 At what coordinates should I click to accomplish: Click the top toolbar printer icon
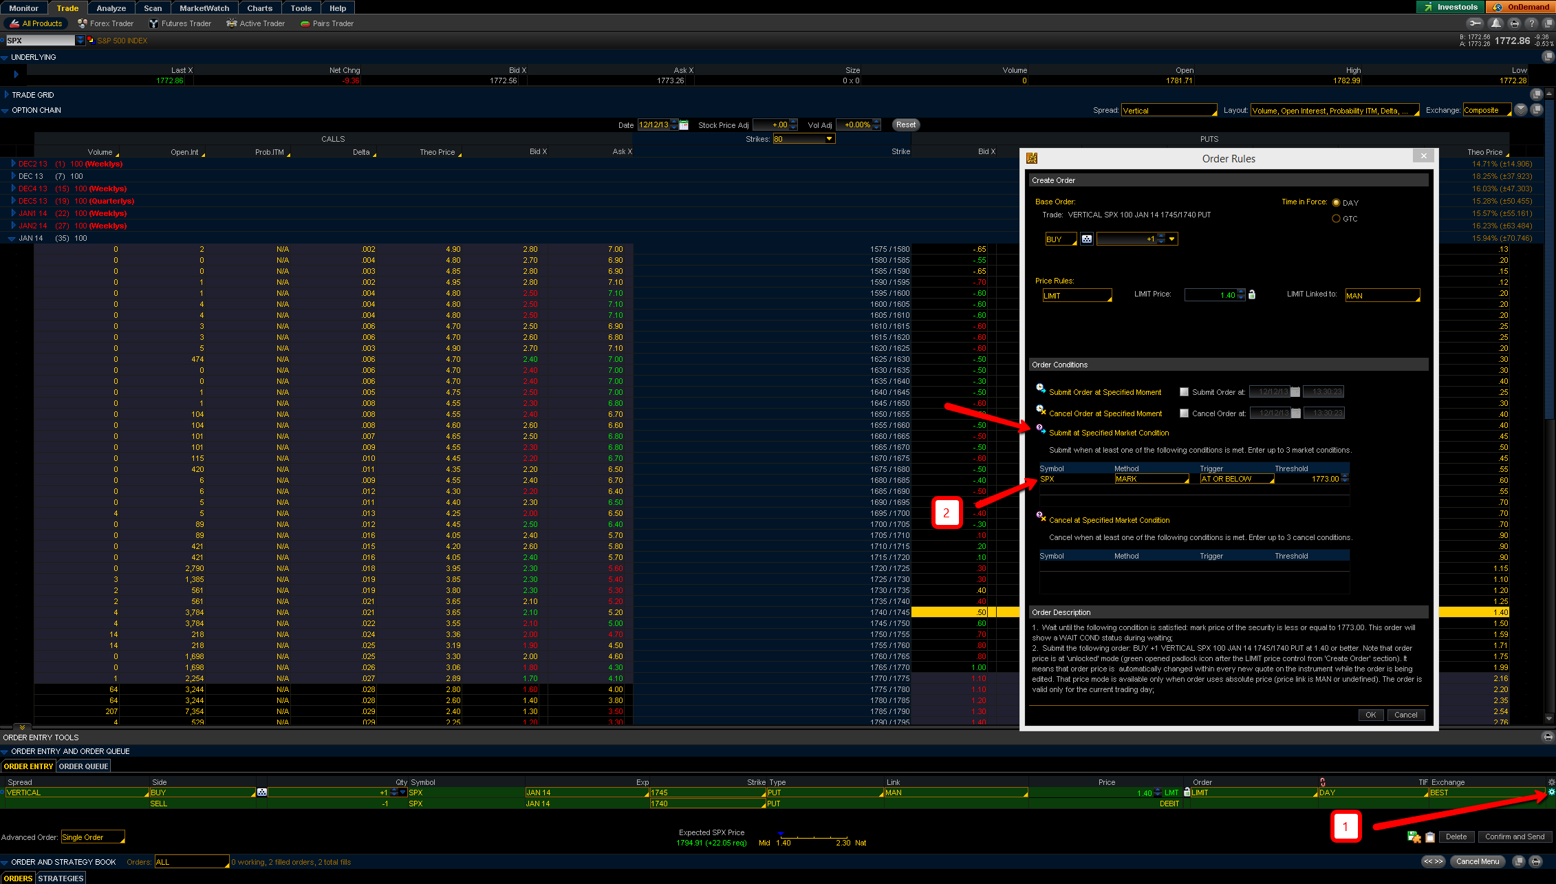(x=1514, y=23)
